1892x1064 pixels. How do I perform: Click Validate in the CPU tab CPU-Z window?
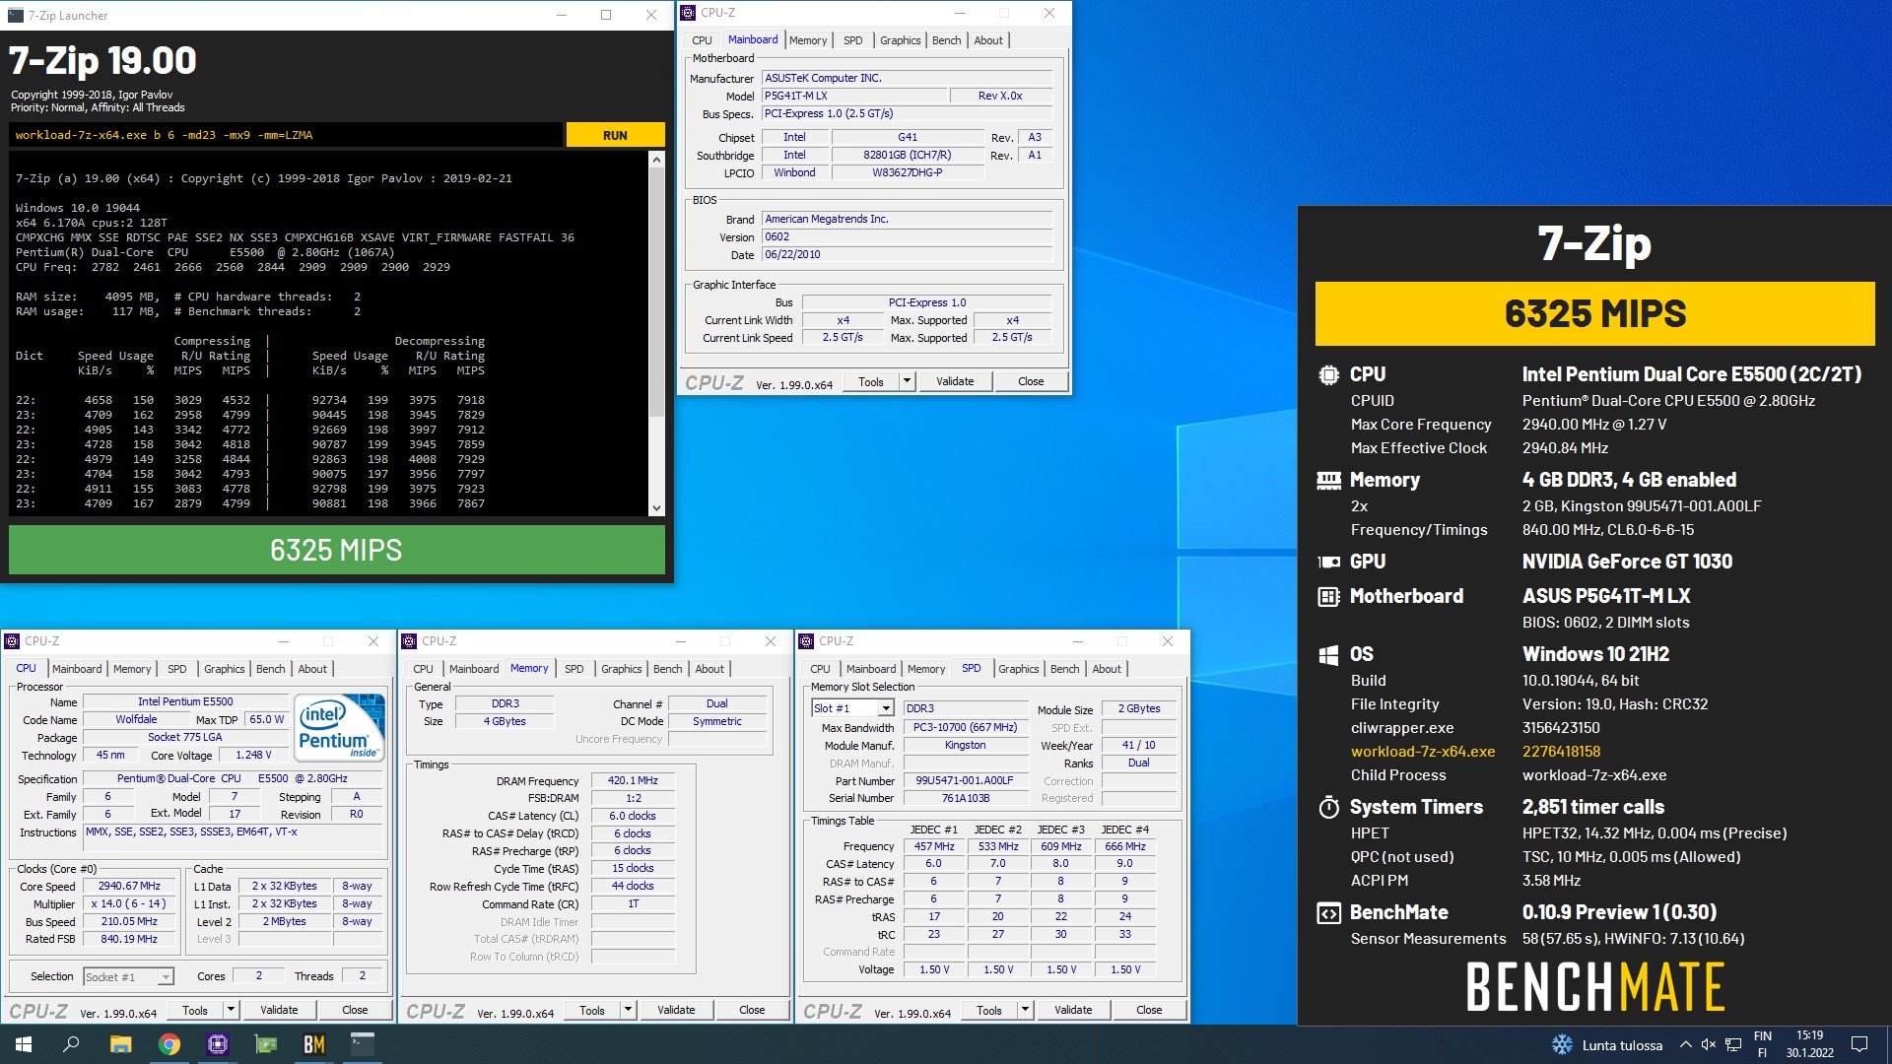[x=279, y=1010]
